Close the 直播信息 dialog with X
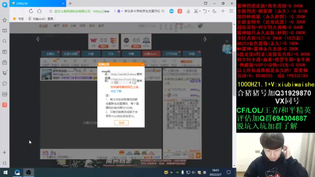This screenshot has width=315, height=177. tap(143, 65)
